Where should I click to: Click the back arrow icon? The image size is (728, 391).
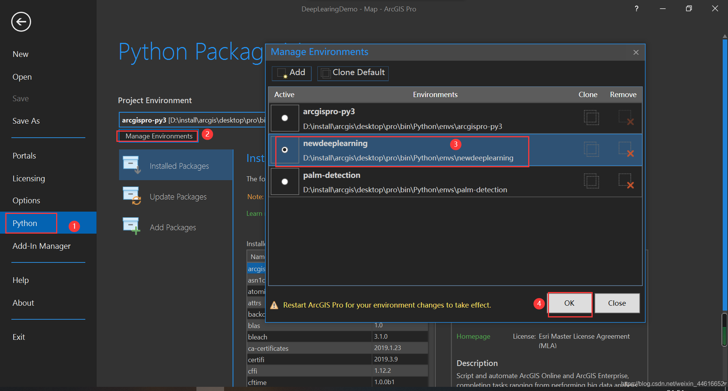21,22
